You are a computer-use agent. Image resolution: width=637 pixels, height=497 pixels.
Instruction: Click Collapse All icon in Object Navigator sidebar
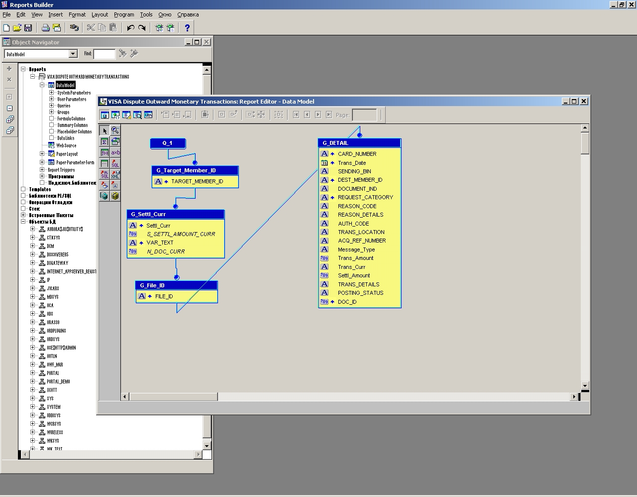pyautogui.click(x=9, y=130)
